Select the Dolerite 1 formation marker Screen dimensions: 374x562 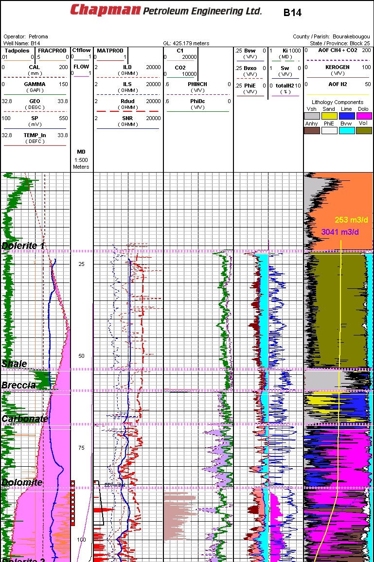[x=23, y=246]
